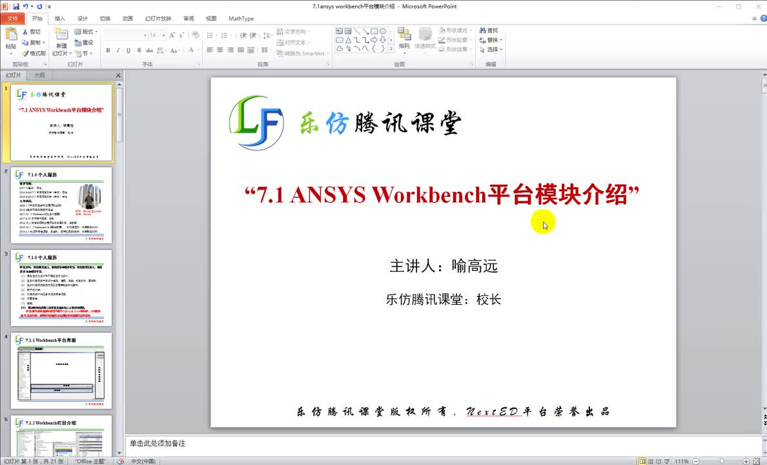Select slide 2 thumbnail 7.1.0 个人履历 with photo
Image resolution: width=767 pixels, height=465 pixels.
pyautogui.click(x=61, y=205)
